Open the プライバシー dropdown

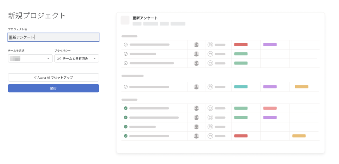click(x=77, y=58)
